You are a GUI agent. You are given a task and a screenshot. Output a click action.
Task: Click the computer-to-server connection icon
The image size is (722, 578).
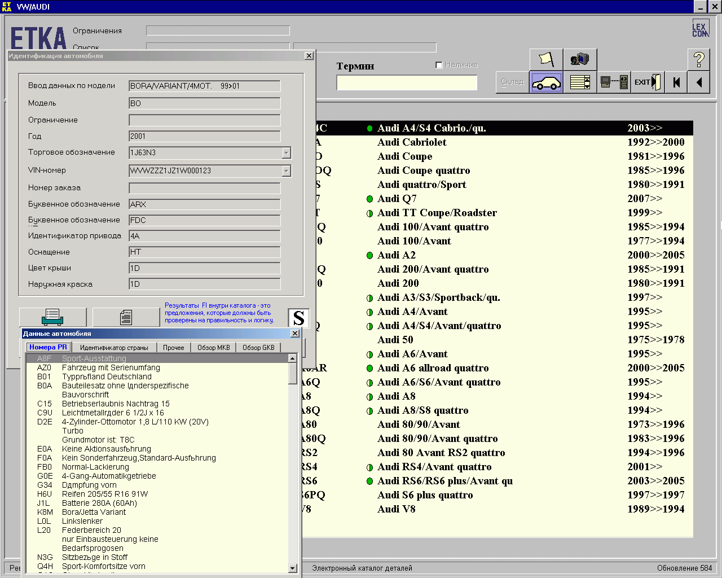[614, 82]
